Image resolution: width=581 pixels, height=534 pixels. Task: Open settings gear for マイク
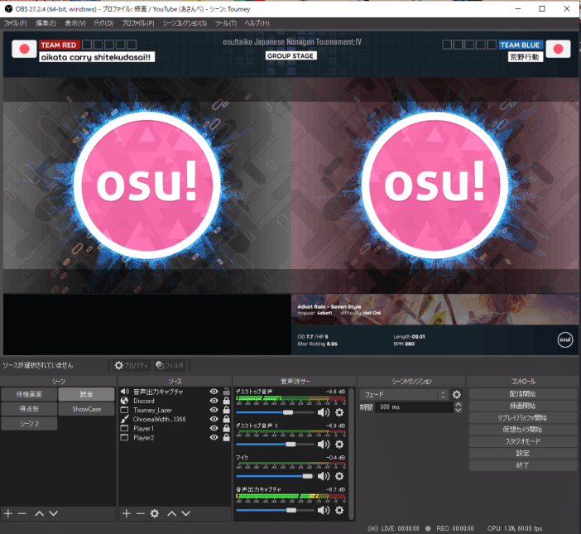(x=339, y=476)
